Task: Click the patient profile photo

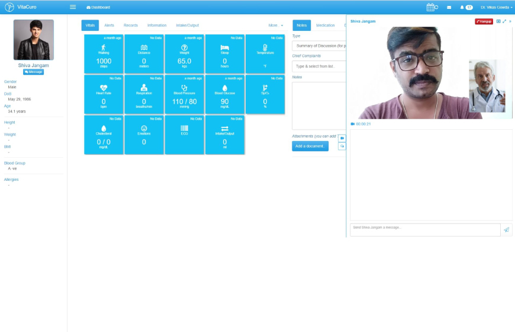Action: (34, 40)
